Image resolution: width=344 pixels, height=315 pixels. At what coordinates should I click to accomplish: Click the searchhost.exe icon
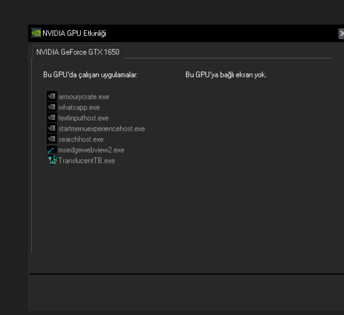(x=52, y=139)
